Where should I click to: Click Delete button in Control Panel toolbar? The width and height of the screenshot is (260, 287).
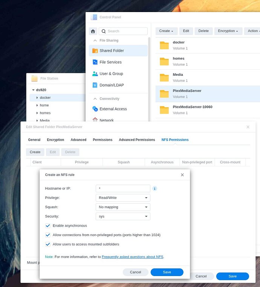tap(203, 31)
